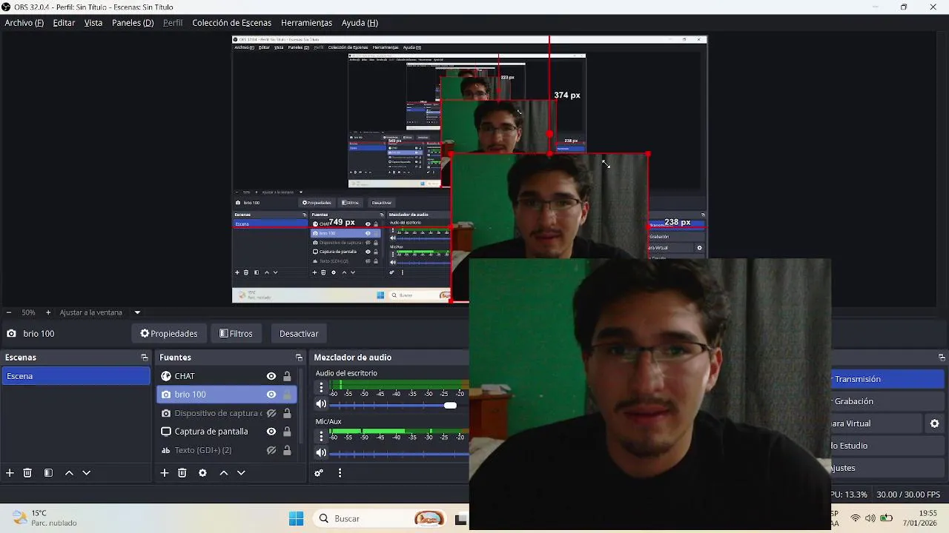The image size is (949, 533).
Task: Toggle the lock on Texto (GDI+) (2)
Action: click(x=287, y=450)
